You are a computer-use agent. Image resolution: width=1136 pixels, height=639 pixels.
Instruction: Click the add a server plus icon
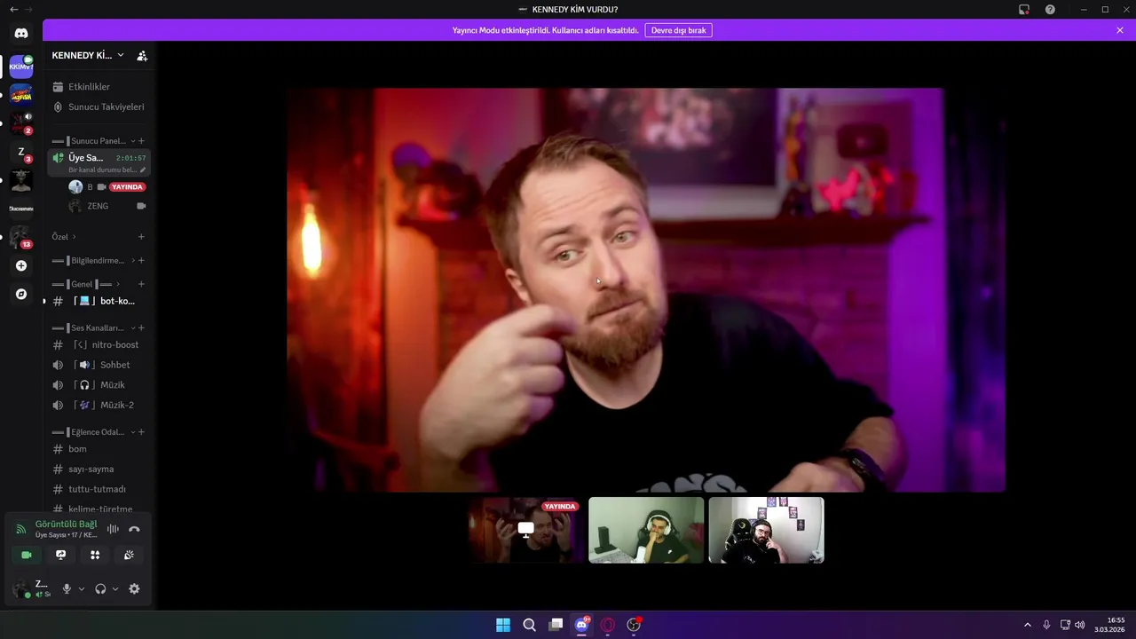pyautogui.click(x=21, y=265)
